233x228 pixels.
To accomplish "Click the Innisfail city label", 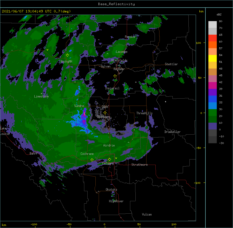I will tap(112, 88).
